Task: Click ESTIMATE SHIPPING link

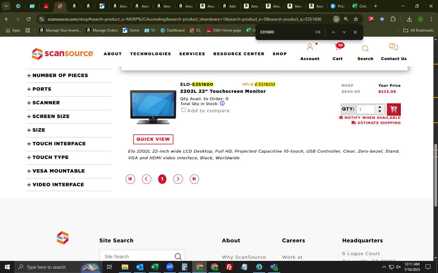Action: 376,123
